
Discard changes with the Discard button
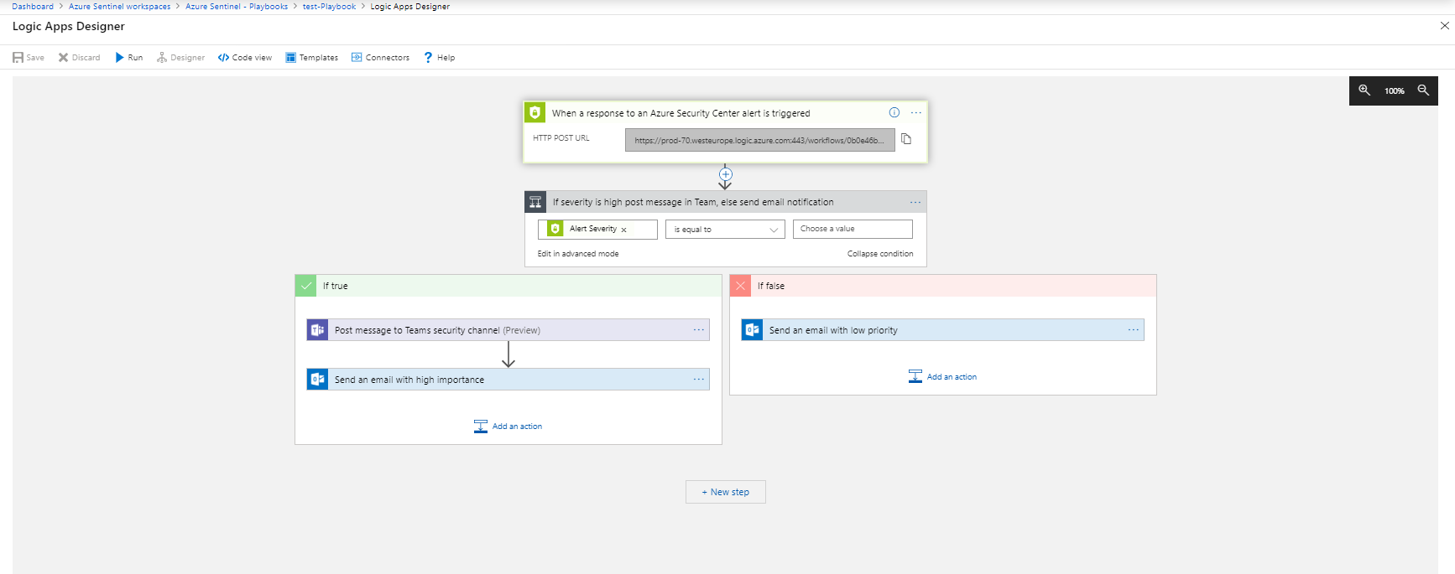click(79, 58)
